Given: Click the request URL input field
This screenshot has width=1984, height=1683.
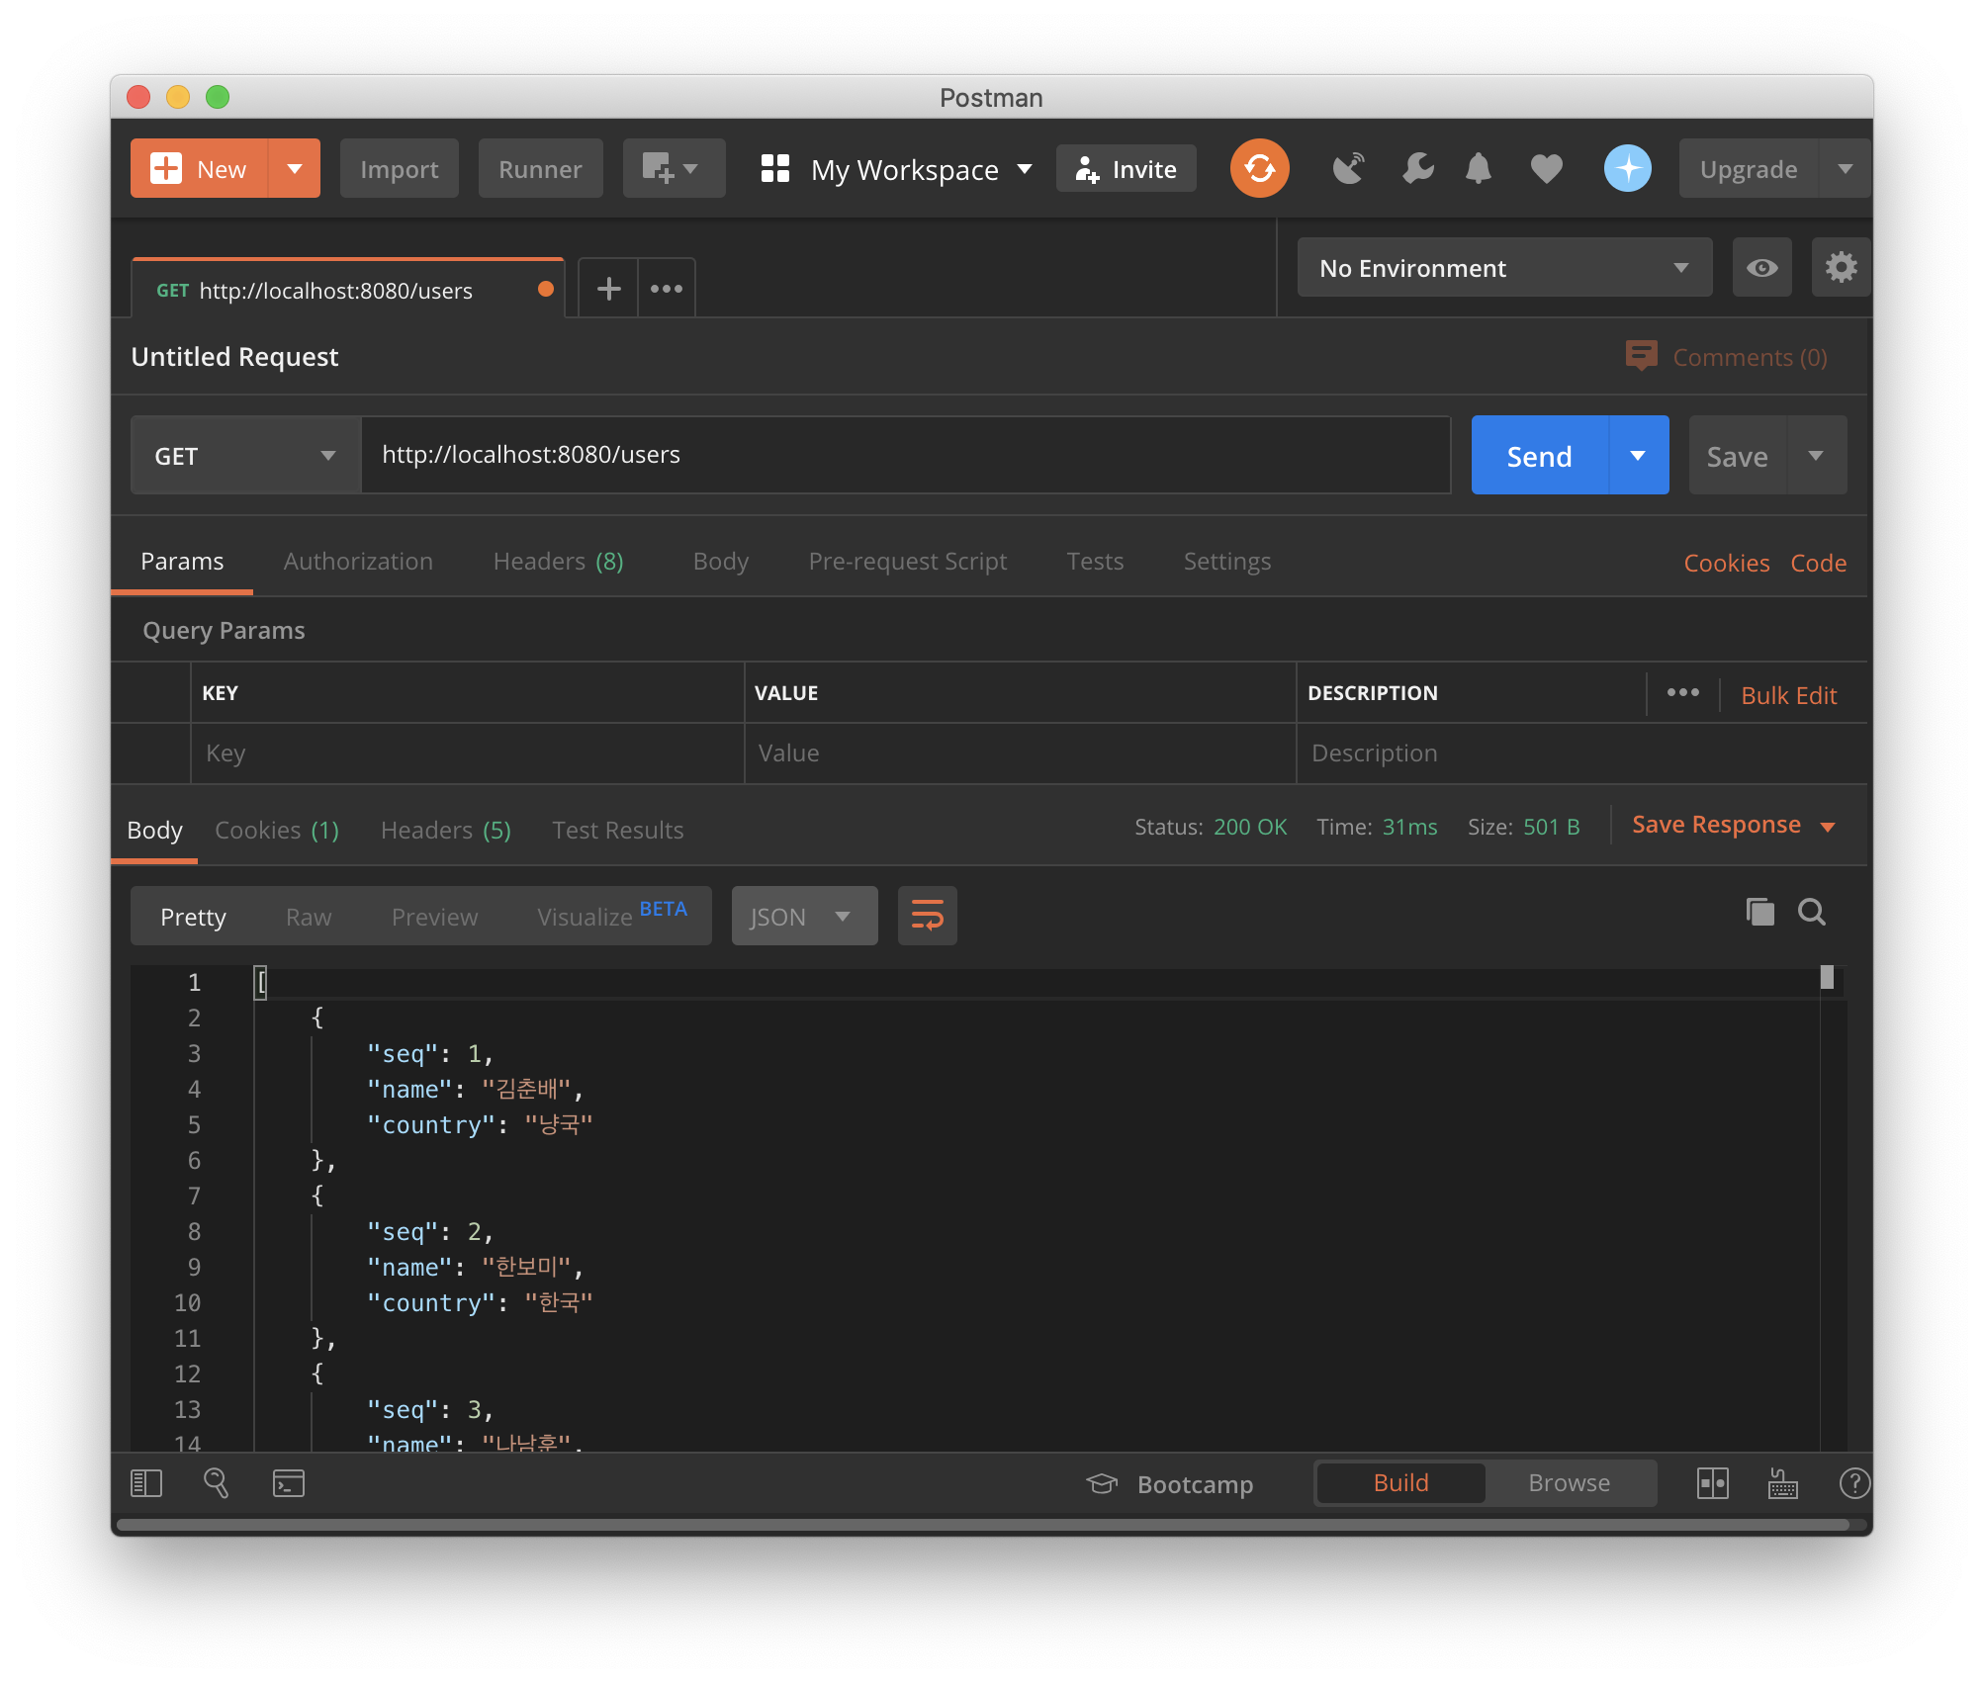Looking at the screenshot, I should pos(905,456).
